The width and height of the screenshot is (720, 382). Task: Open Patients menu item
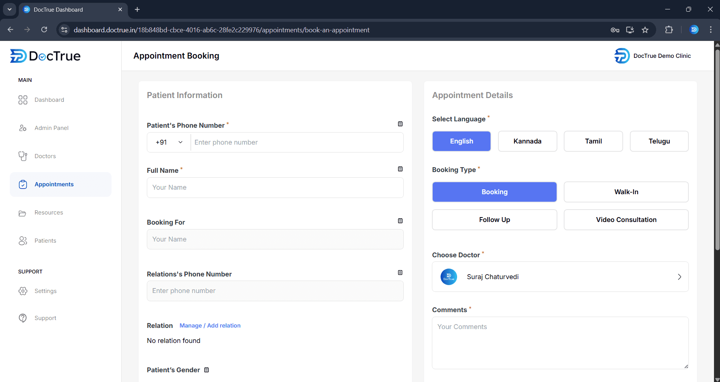click(45, 241)
